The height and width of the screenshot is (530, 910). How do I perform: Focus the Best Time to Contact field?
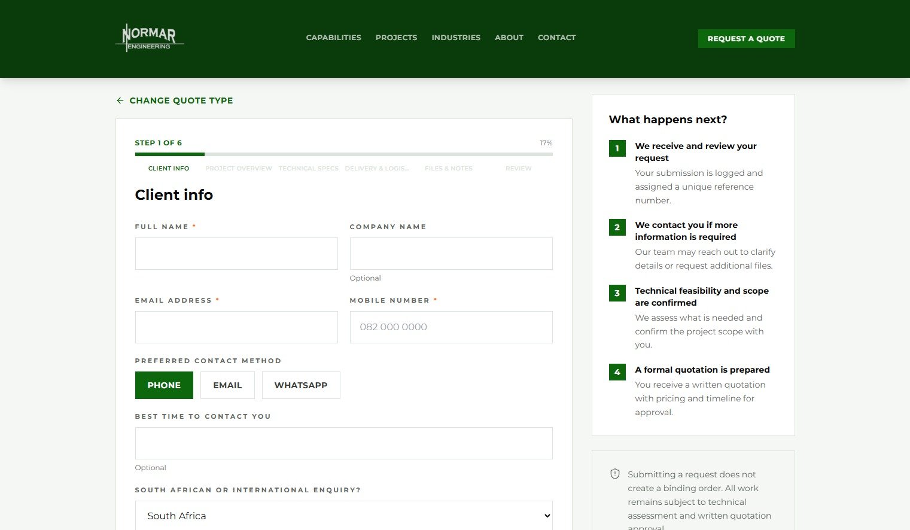click(344, 443)
